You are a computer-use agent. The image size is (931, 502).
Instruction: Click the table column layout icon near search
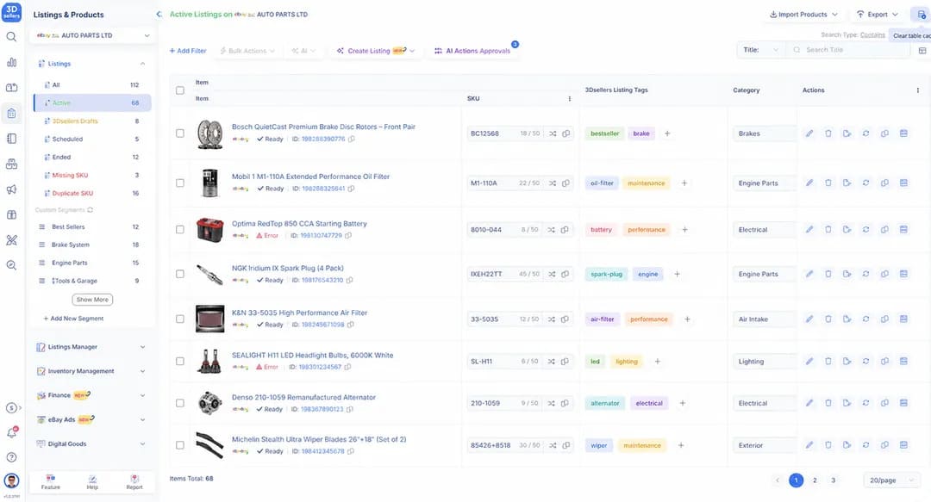tap(922, 51)
